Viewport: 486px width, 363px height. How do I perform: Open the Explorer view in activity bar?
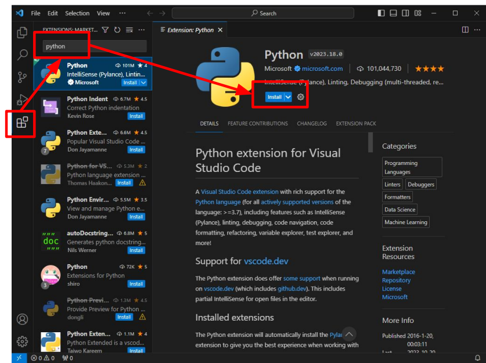point(22,33)
